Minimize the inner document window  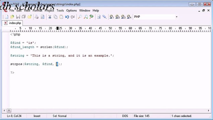199,11
